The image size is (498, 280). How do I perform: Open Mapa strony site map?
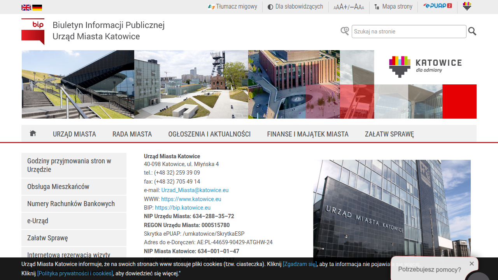click(x=393, y=7)
